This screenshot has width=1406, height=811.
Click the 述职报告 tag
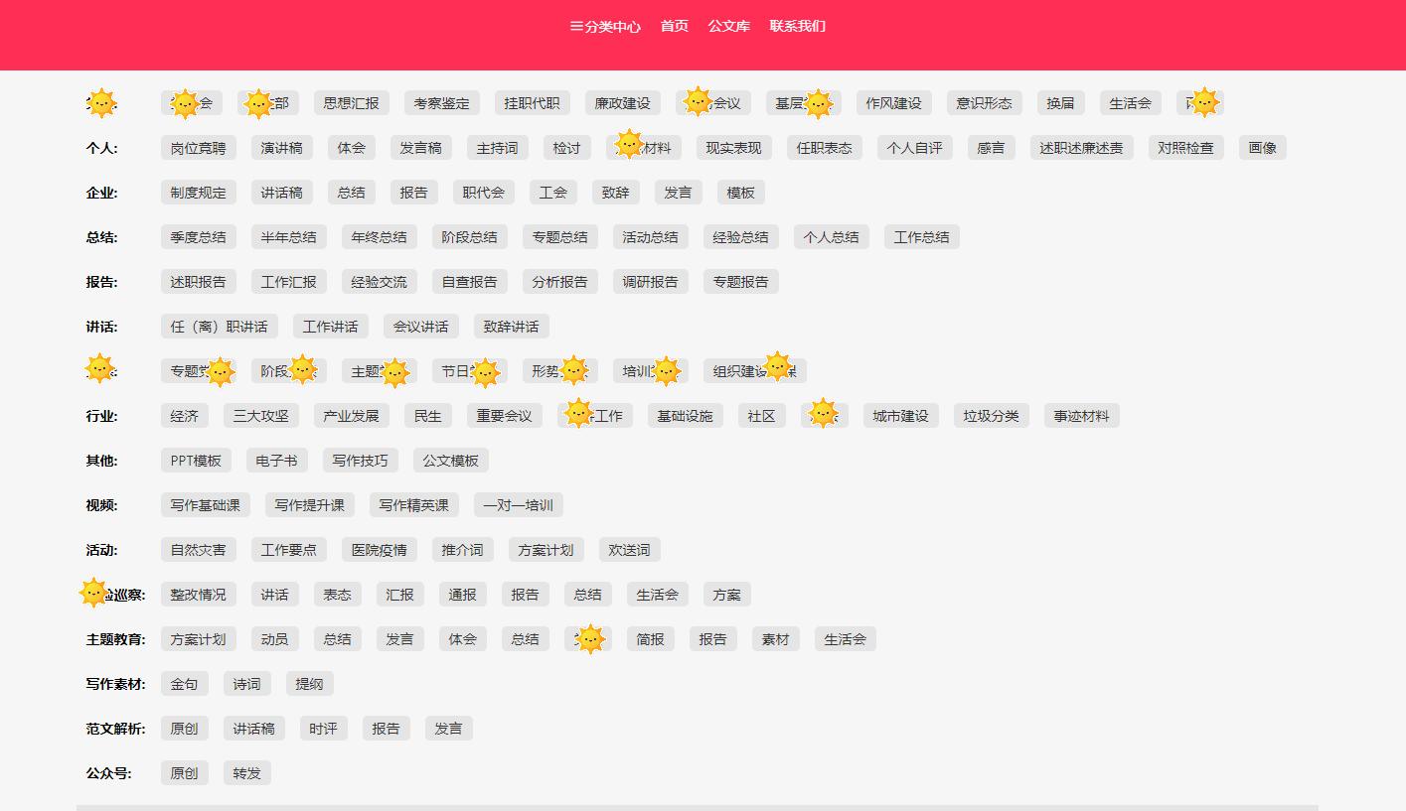198,281
